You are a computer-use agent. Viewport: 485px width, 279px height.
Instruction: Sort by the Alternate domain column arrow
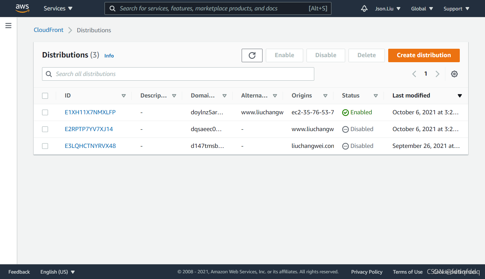(275, 96)
